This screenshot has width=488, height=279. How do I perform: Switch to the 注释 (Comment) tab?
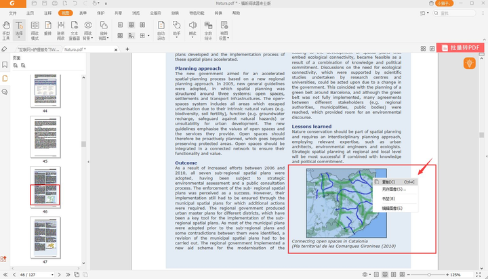47,13
